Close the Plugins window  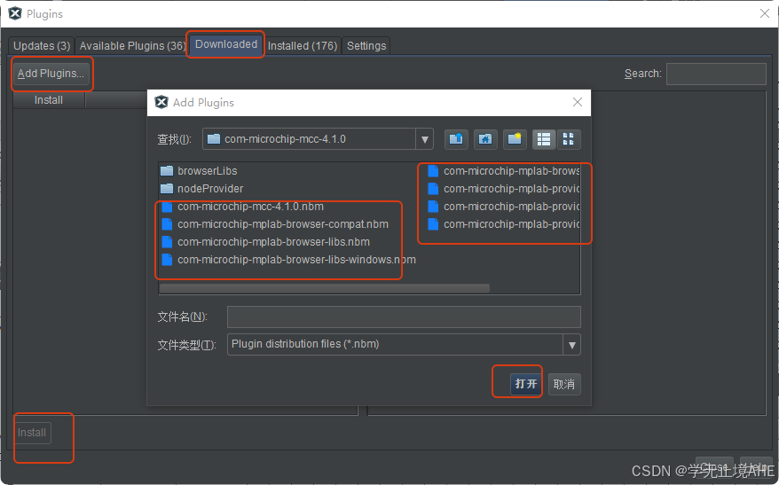pos(765,14)
